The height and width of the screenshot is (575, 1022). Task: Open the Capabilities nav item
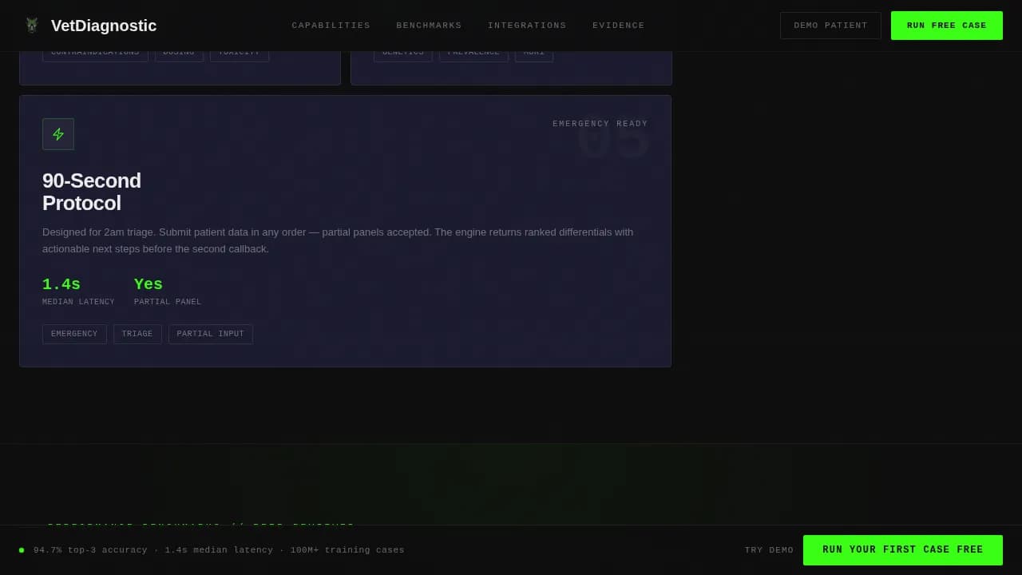tap(331, 26)
